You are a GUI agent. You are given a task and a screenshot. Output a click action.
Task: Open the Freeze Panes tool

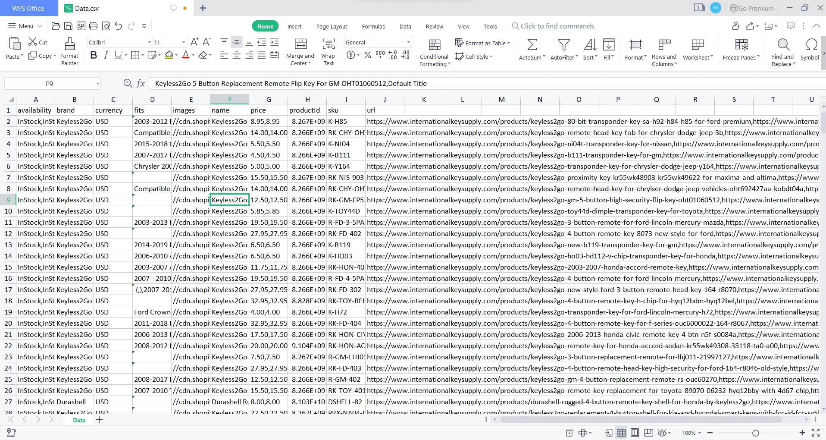click(x=742, y=50)
